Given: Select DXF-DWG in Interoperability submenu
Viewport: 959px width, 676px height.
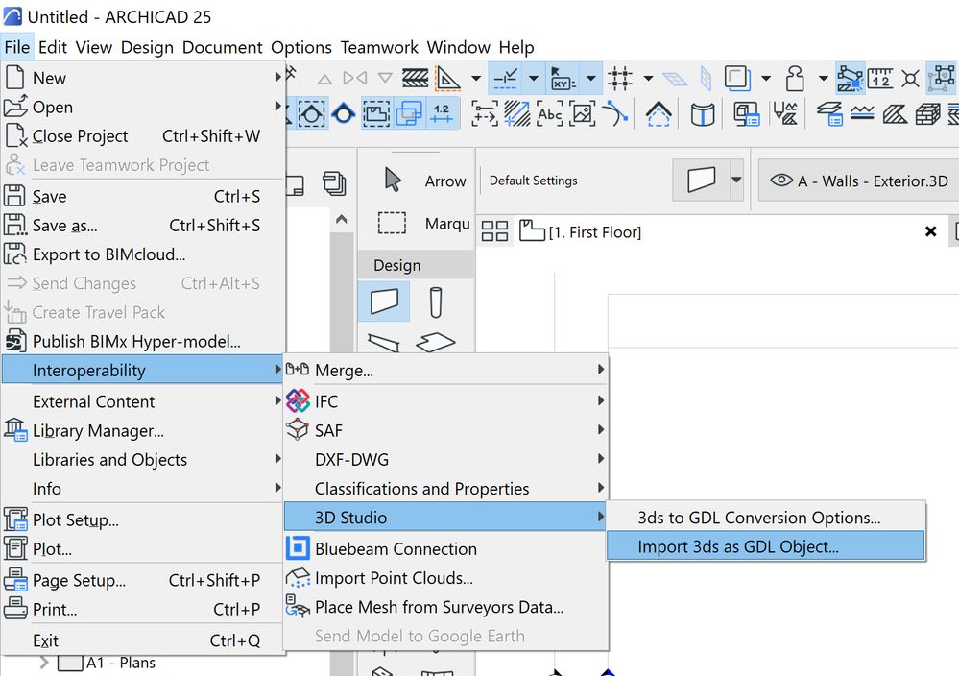Looking at the screenshot, I should click(x=445, y=459).
